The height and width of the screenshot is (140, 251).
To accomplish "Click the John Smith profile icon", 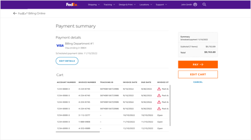I will coord(195,4).
